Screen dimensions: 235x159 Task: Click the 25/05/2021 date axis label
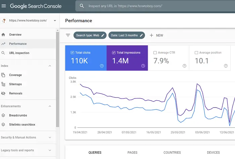[178, 132]
